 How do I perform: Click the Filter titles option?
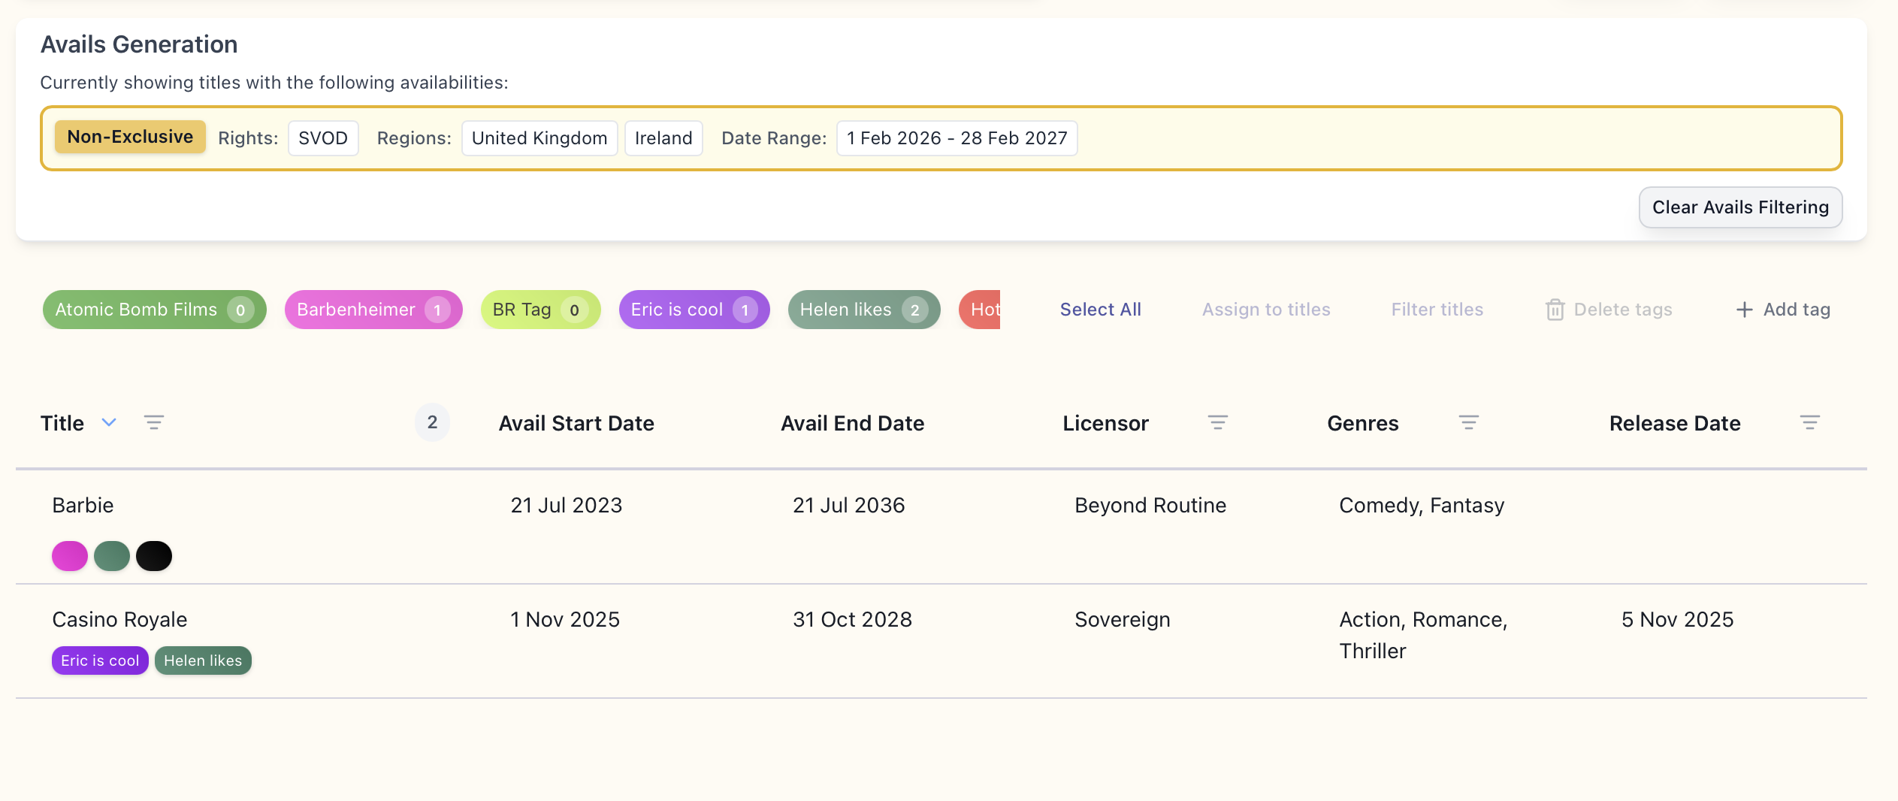click(1437, 310)
